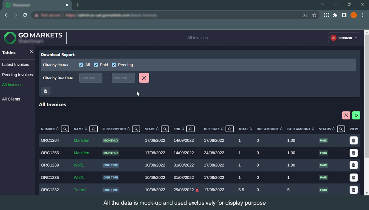Click the MONTHLY badge on ORC1264
Image resolution: width=369 pixels, height=210 pixels.
pyautogui.click(x=111, y=140)
